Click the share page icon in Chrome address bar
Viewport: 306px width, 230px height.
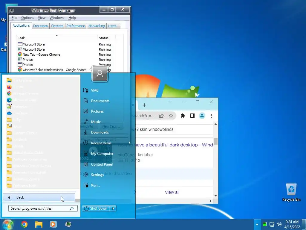click(161, 116)
